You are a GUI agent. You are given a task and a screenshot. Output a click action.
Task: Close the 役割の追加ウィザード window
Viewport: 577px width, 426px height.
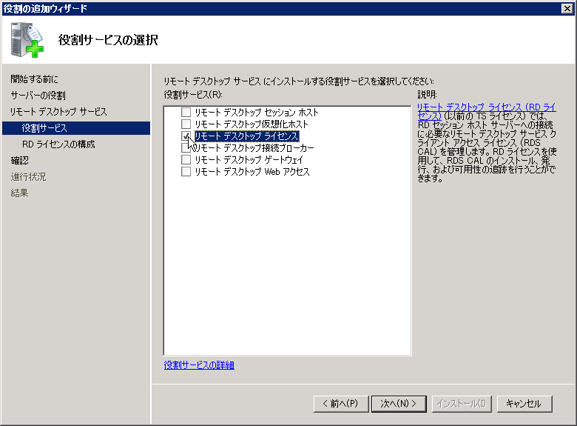pyautogui.click(x=567, y=8)
